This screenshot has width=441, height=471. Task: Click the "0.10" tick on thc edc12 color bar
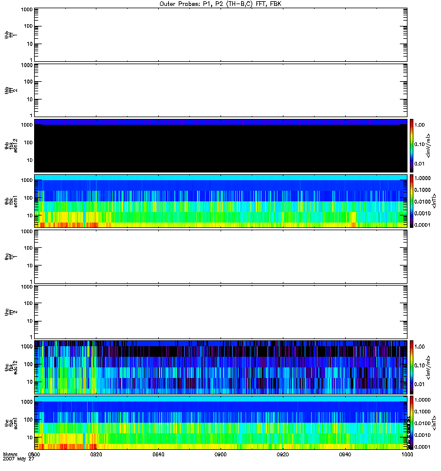420,365
